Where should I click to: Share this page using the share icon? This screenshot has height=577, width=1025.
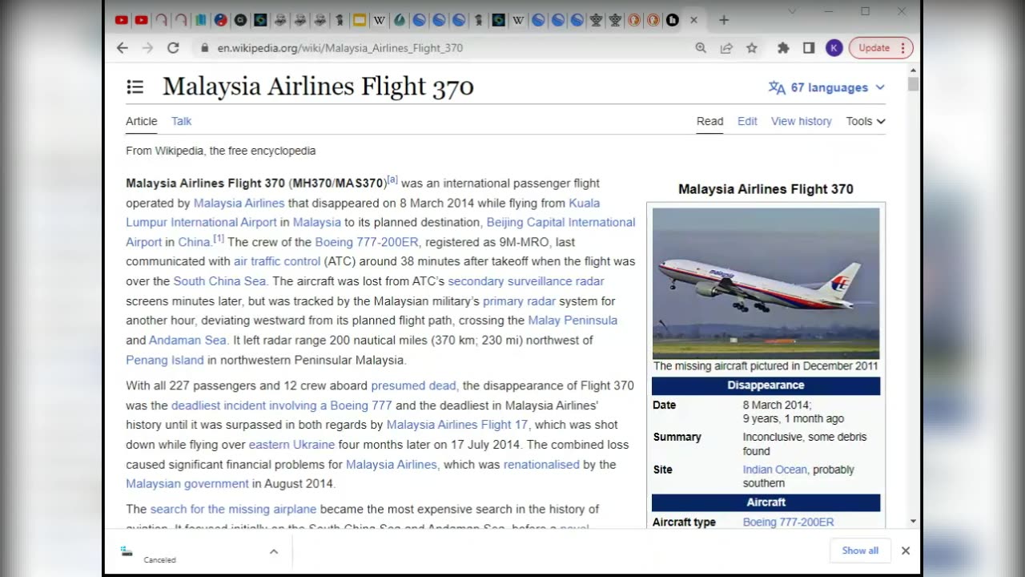tap(726, 48)
